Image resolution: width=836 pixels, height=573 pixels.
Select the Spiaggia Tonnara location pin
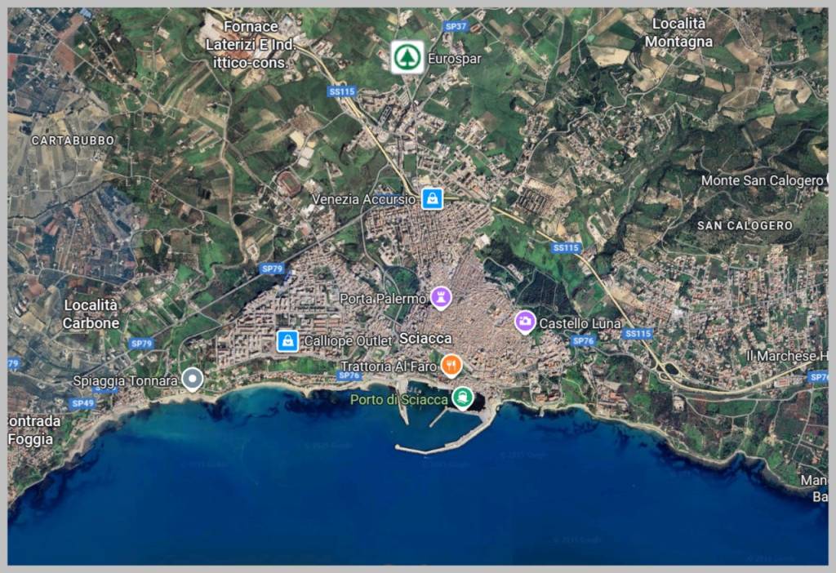pyautogui.click(x=193, y=380)
